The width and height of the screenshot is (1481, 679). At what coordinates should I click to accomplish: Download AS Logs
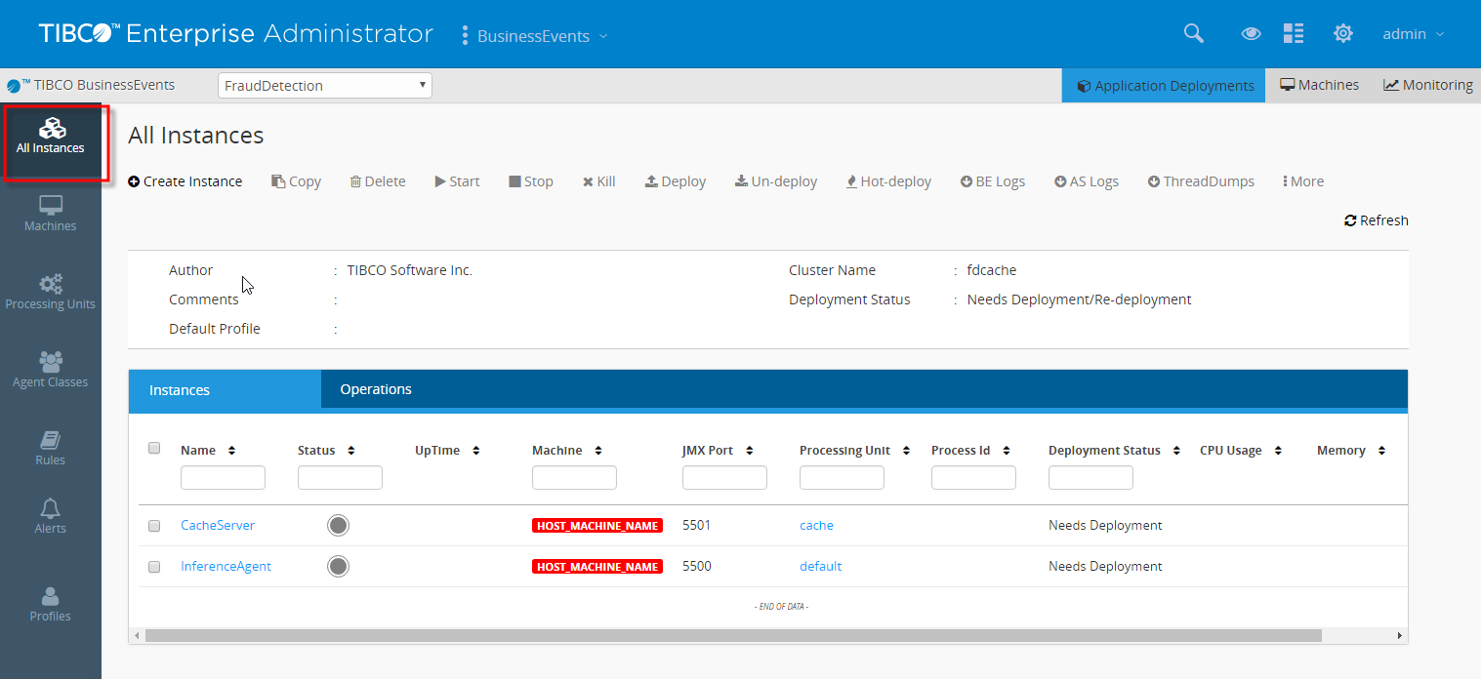click(x=1087, y=181)
